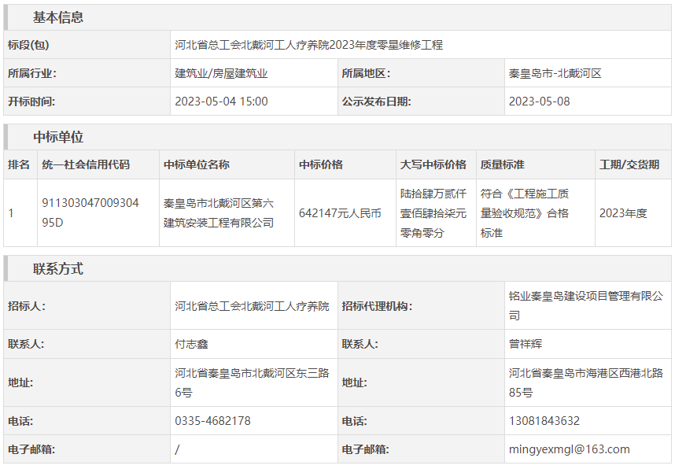Click the quality standard cell text
The height and width of the screenshot is (469, 675).
(x=524, y=212)
